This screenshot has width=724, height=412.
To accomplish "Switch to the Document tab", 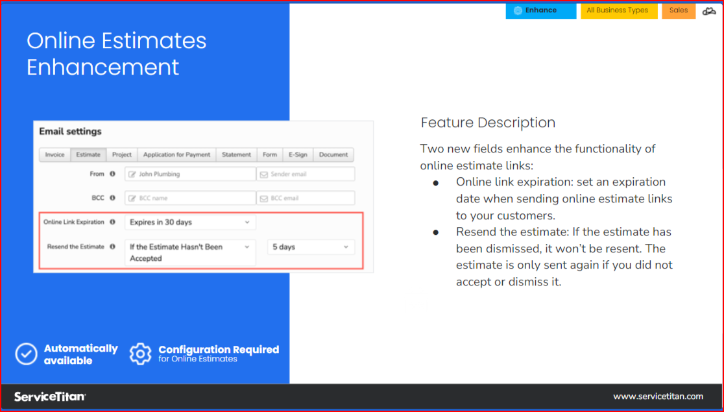I will pos(333,154).
